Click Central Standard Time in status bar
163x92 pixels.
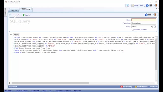pos(63,91)
